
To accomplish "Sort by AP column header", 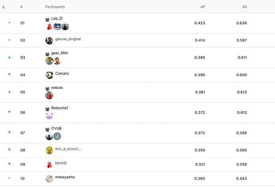I will pos(202,7).
